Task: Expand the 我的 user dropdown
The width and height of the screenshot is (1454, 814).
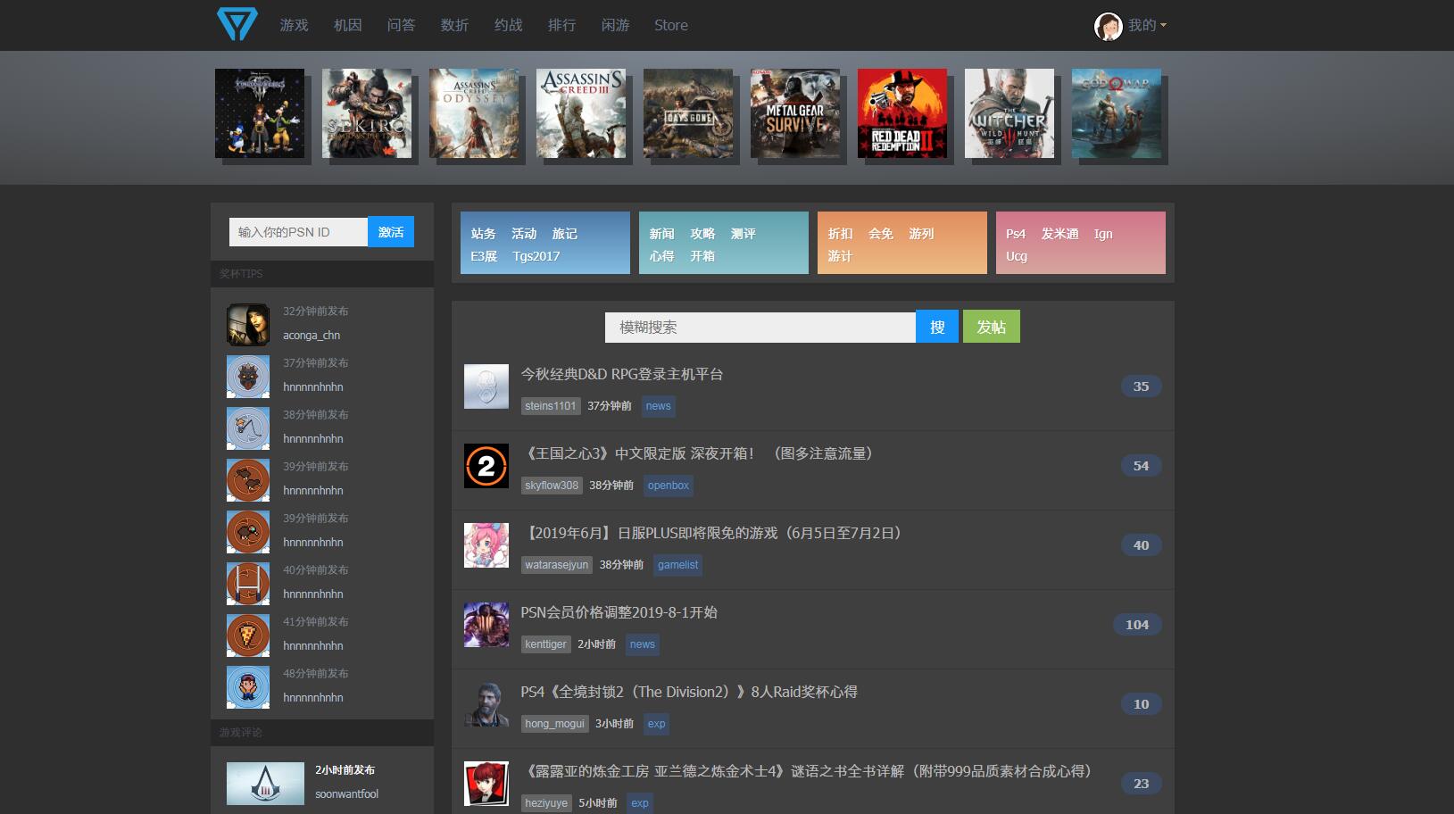Action: [1147, 25]
